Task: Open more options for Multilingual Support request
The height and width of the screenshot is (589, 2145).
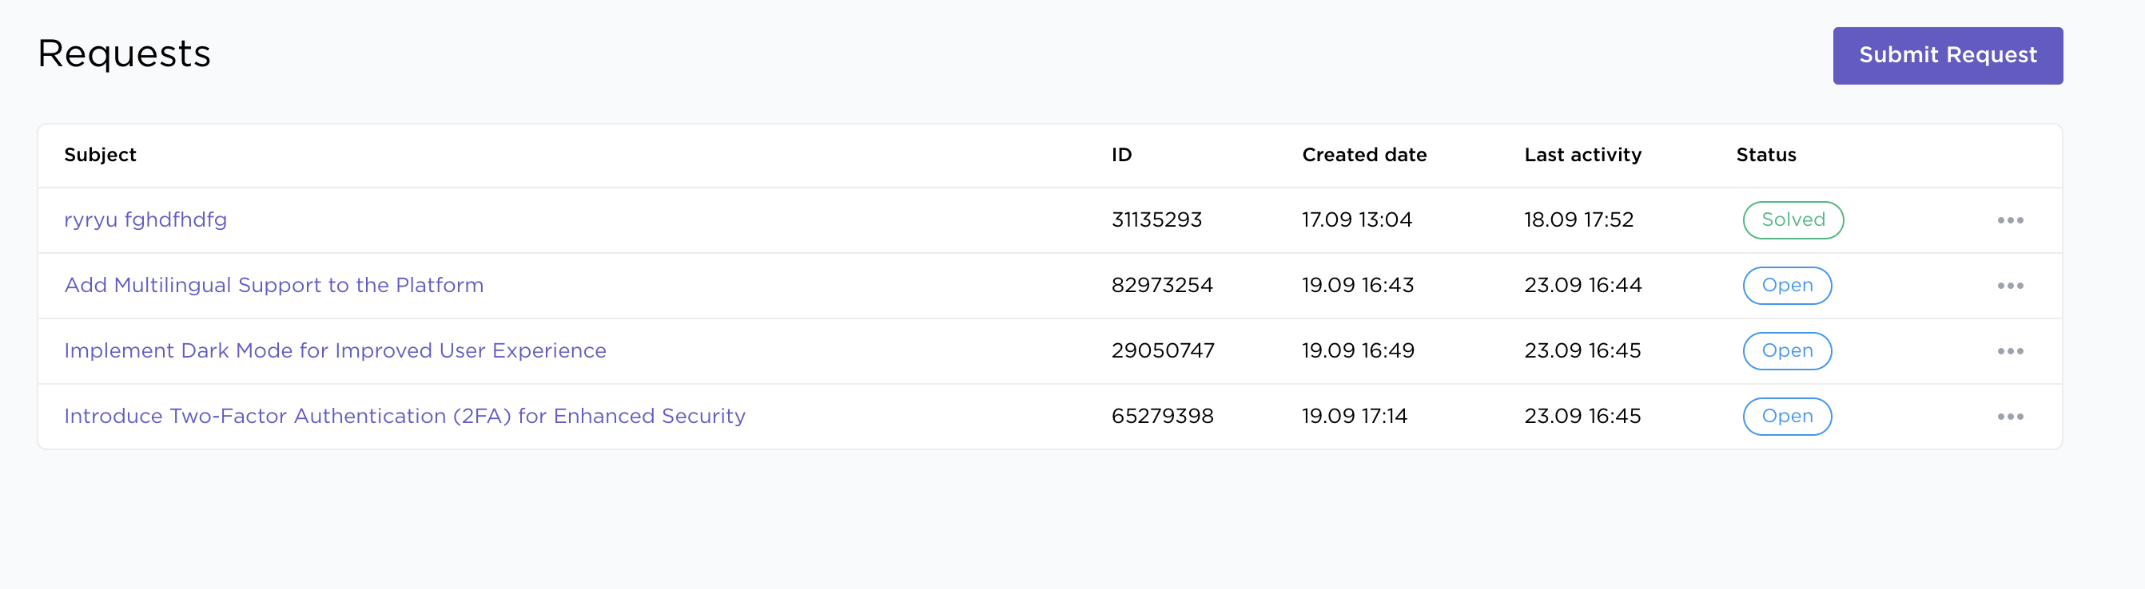Action: pos(2010,286)
